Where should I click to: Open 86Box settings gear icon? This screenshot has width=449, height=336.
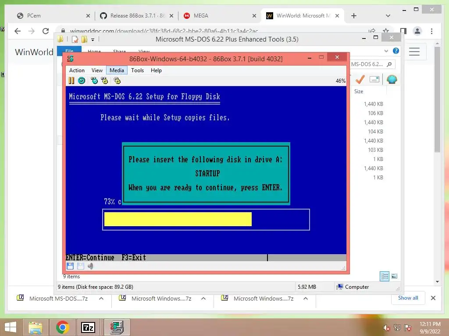[117, 80]
